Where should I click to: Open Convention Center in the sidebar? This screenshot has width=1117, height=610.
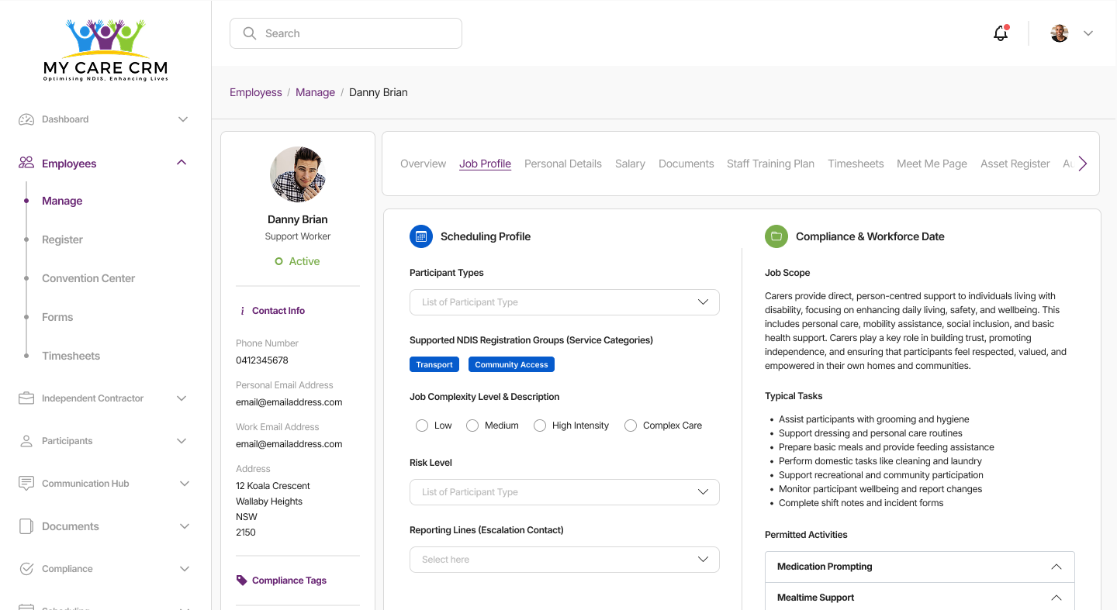88,278
